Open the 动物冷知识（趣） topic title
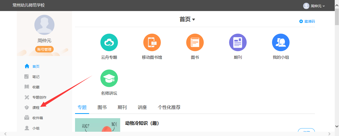This screenshot has width=339, height=136. 142,123
